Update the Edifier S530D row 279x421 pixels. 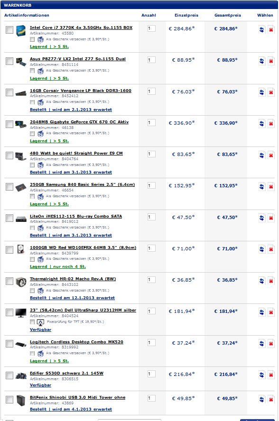[261, 375]
